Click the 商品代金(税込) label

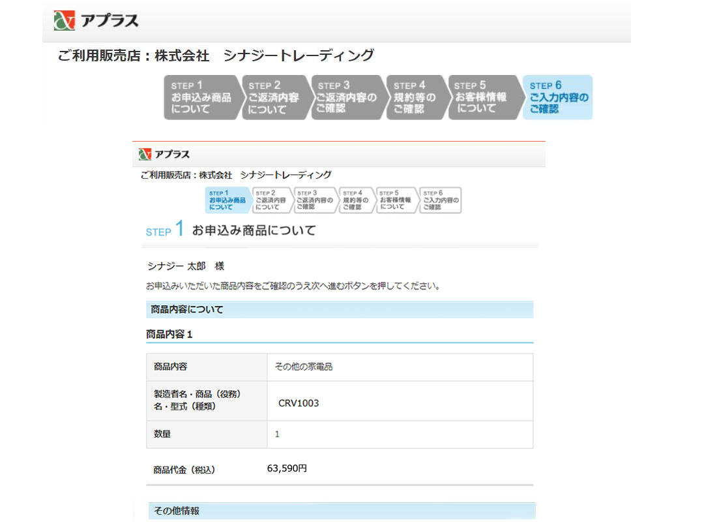184,470
